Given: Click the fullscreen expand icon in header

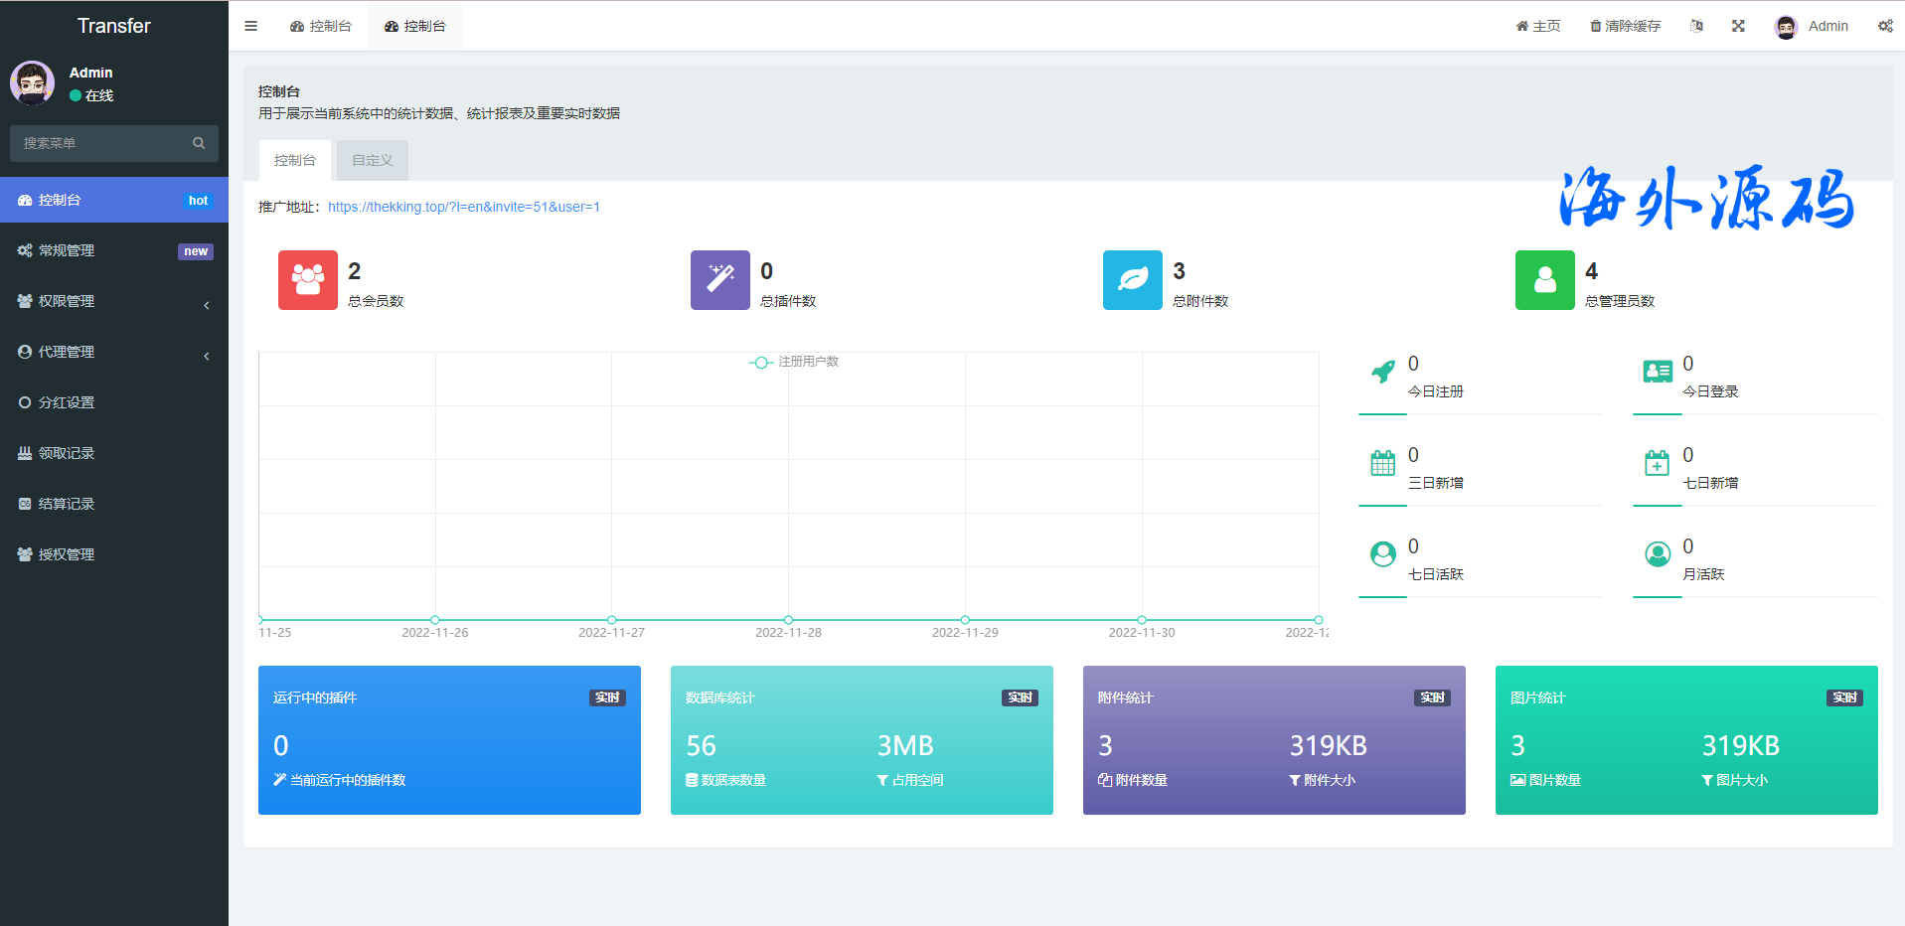Looking at the screenshot, I should click(1738, 26).
